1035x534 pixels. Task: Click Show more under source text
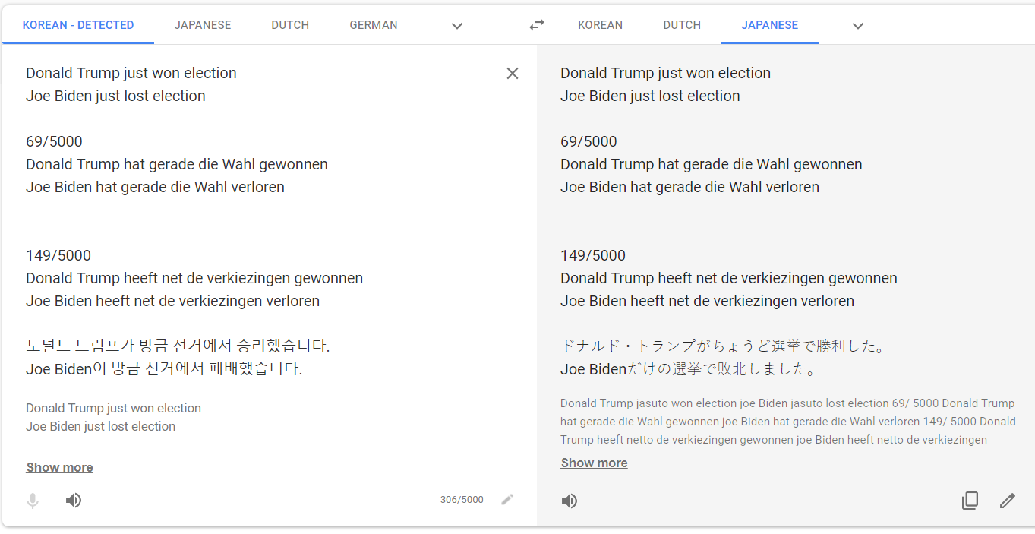point(60,467)
